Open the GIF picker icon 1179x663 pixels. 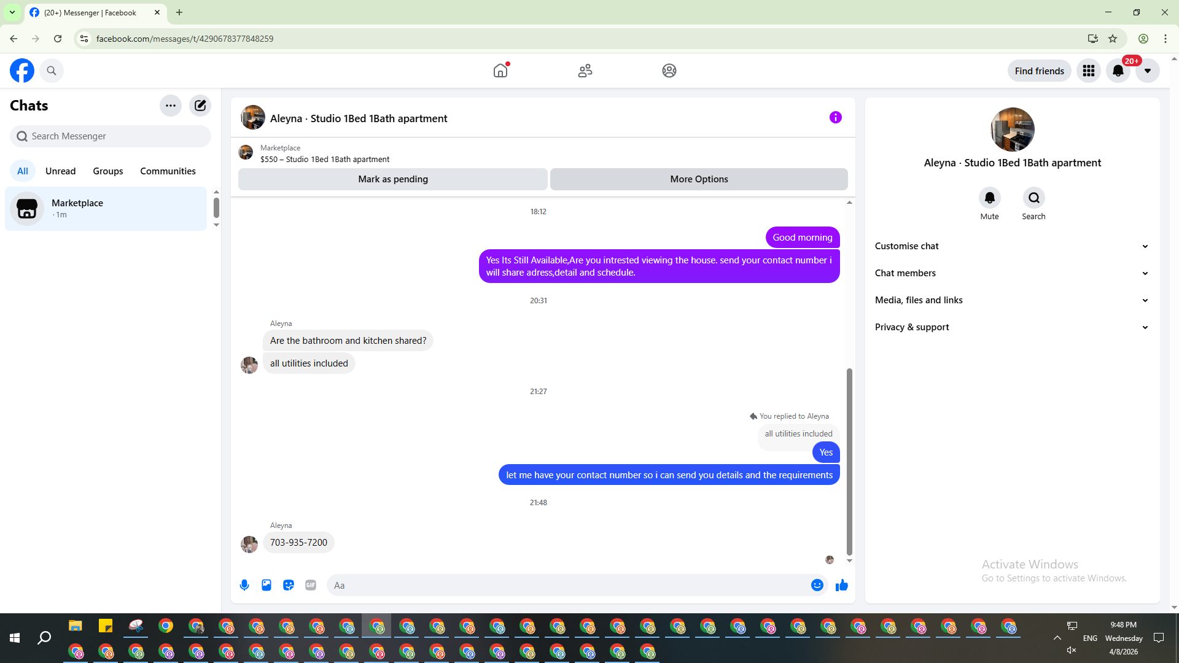(311, 585)
